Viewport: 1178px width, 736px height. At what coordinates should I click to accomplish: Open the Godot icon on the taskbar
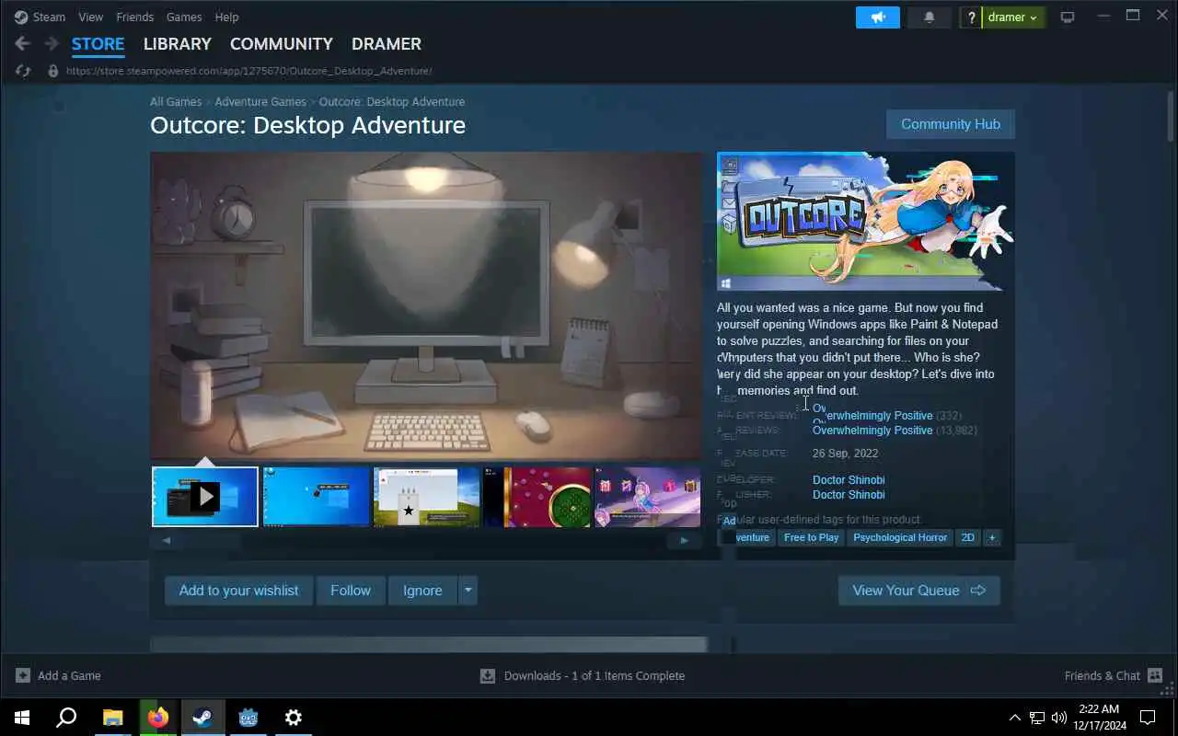pos(248,717)
